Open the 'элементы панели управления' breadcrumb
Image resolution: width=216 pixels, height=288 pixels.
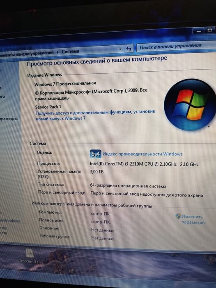[x=27, y=54]
